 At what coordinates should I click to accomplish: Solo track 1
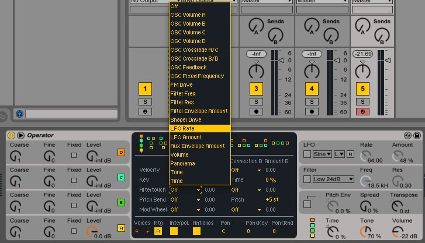(145, 101)
